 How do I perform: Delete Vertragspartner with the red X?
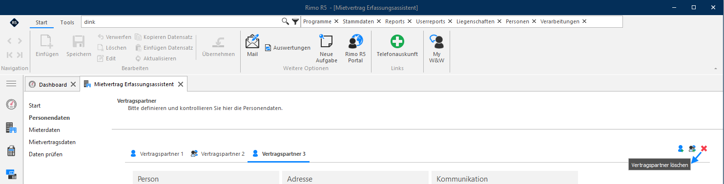point(704,148)
